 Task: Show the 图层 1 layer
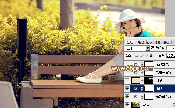pyautogui.click(x=127, y=81)
